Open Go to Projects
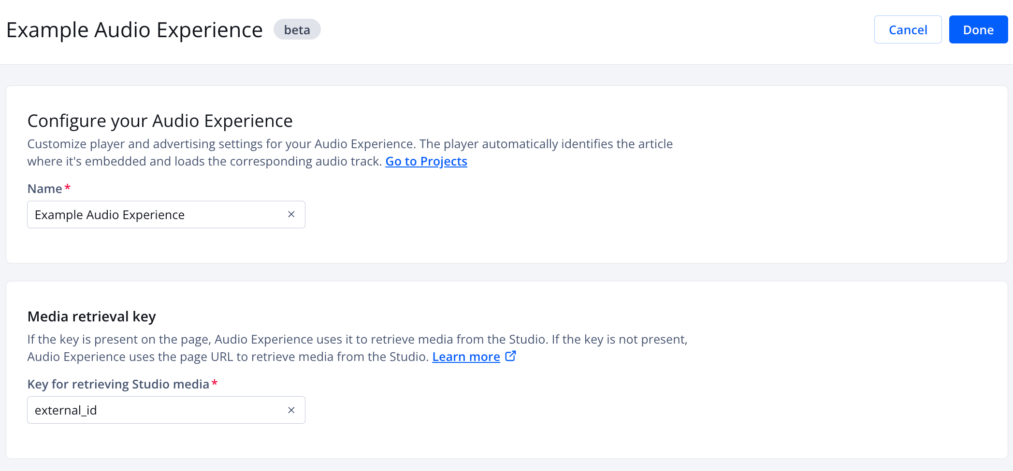Screen dimensions: 1013x471 [x=426, y=161]
